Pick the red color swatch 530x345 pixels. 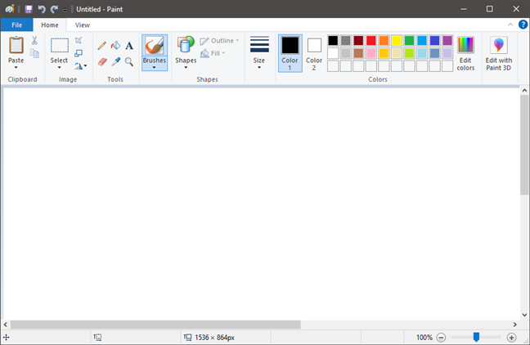tap(371, 40)
